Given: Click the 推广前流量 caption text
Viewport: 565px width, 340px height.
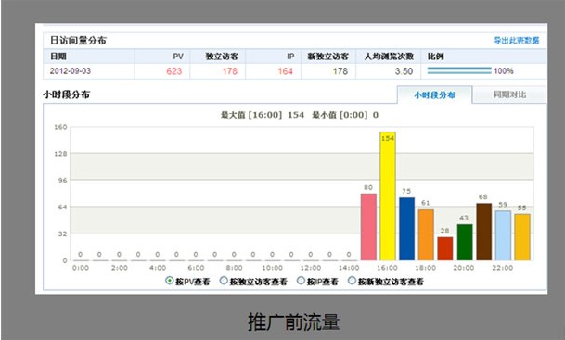Looking at the screenshot, I should [294, 321].
